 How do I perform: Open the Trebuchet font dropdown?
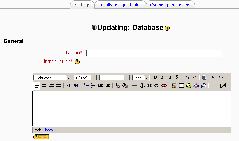point(52,78)
